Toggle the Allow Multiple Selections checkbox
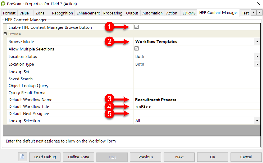 click(x=136, y=49)
